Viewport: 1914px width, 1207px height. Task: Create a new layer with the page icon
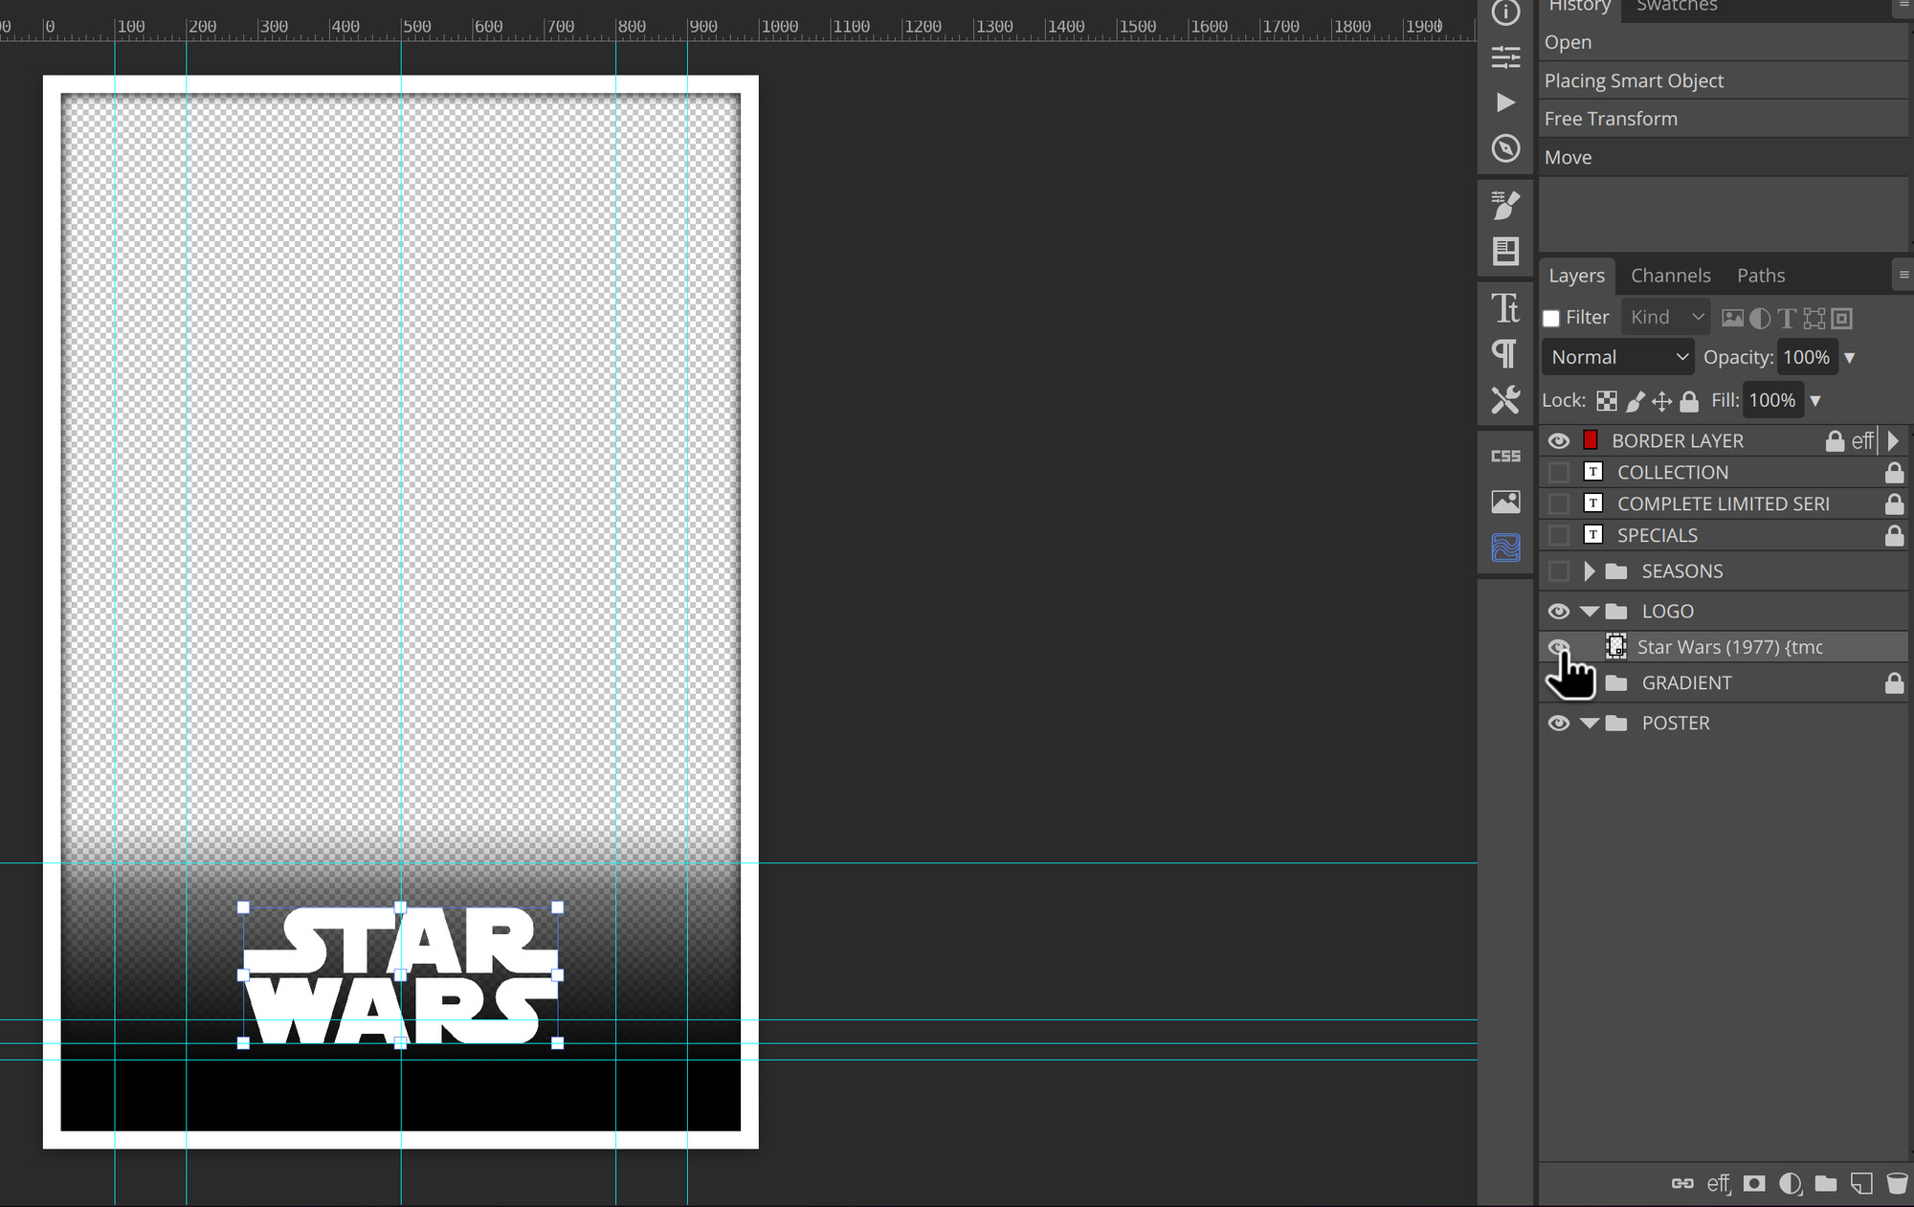(1861, 1184)
